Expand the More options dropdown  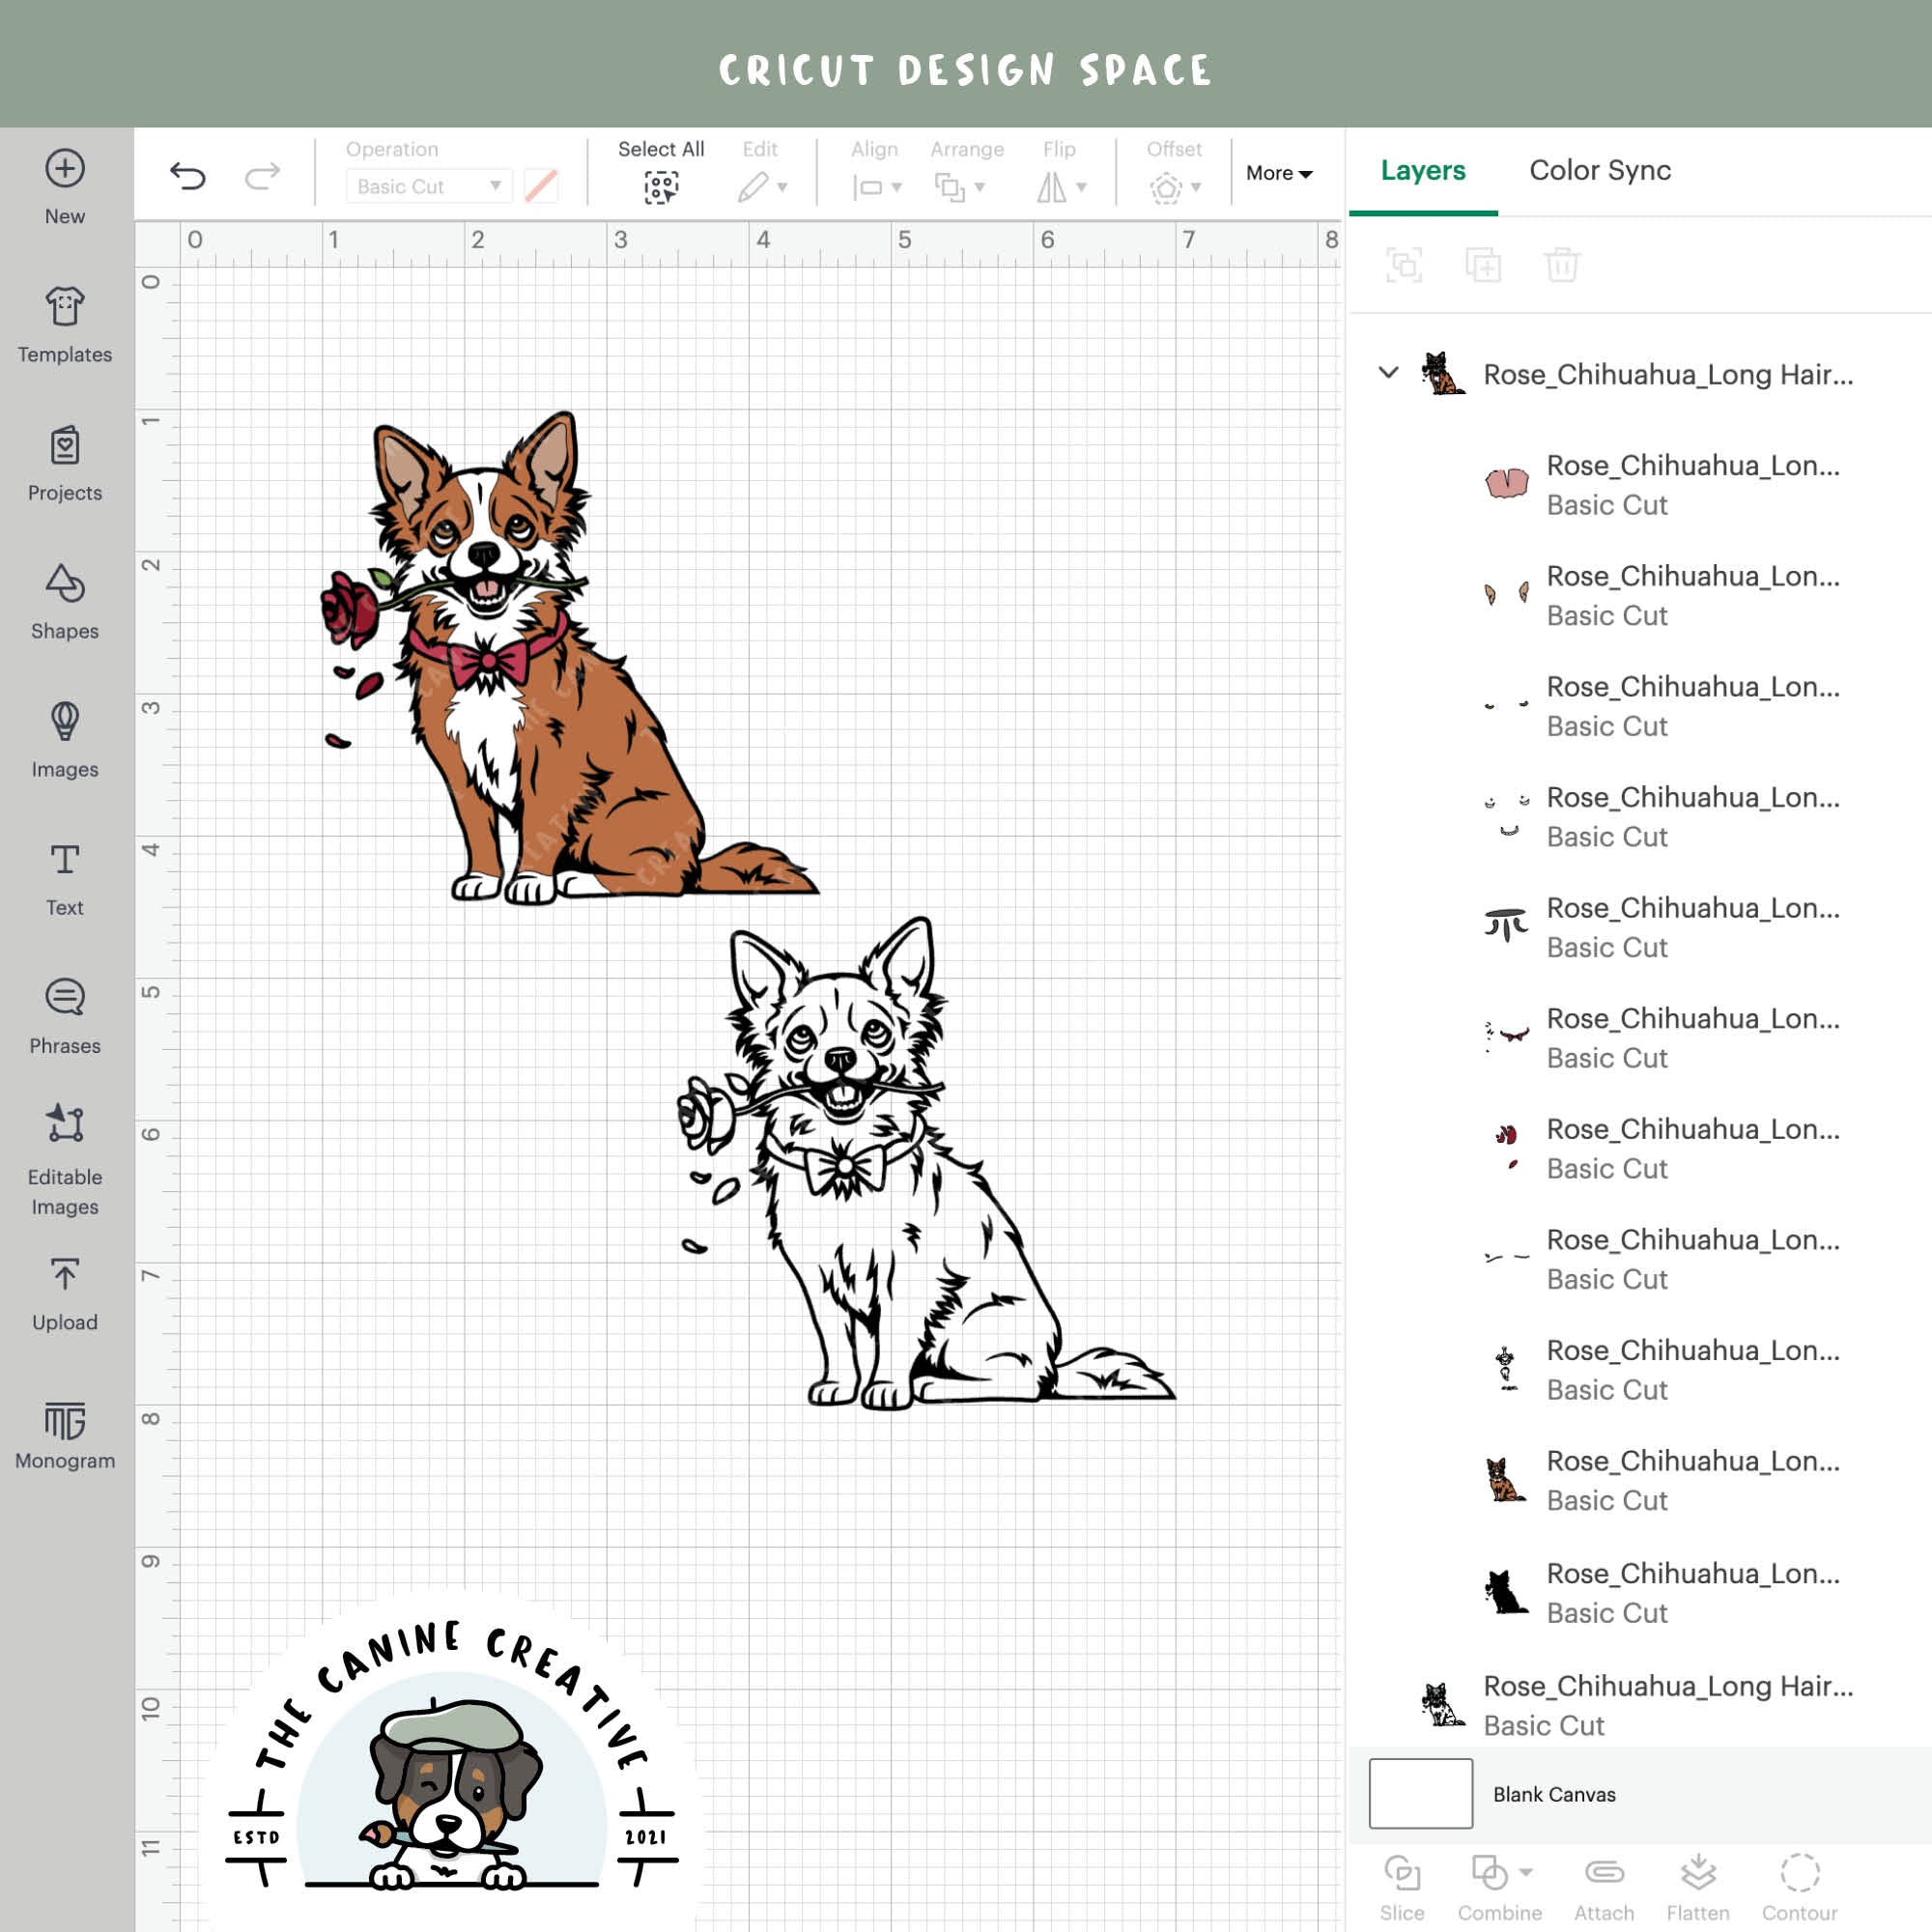click(1279, 172)
